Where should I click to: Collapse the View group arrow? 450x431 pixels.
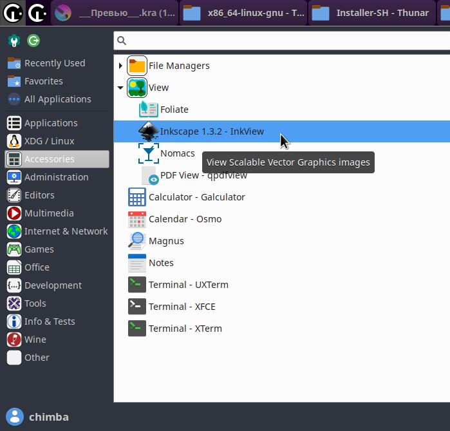120,88
